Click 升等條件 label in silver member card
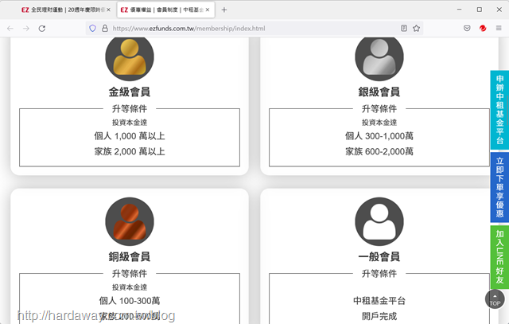This screenshot has height=324, width=509. [x=379, y=108]
